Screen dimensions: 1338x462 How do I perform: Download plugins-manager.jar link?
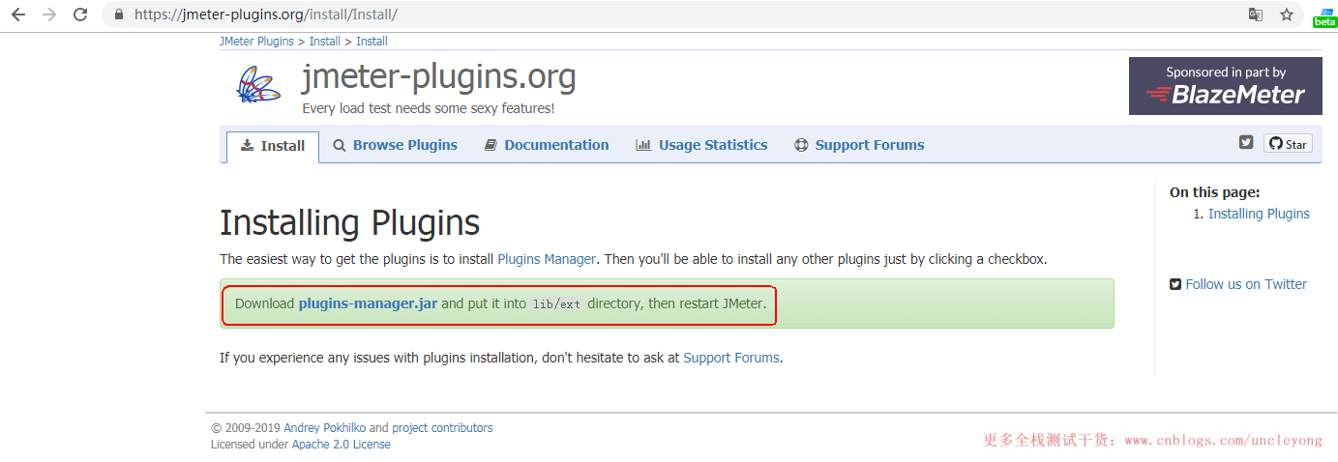click(x=368, y=303)
